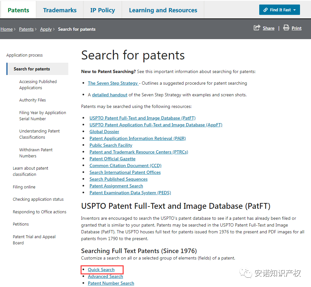Open the Patents breadcrumb link
The width and height of the screenshot is (311, 287).
(x=27, y=29)
